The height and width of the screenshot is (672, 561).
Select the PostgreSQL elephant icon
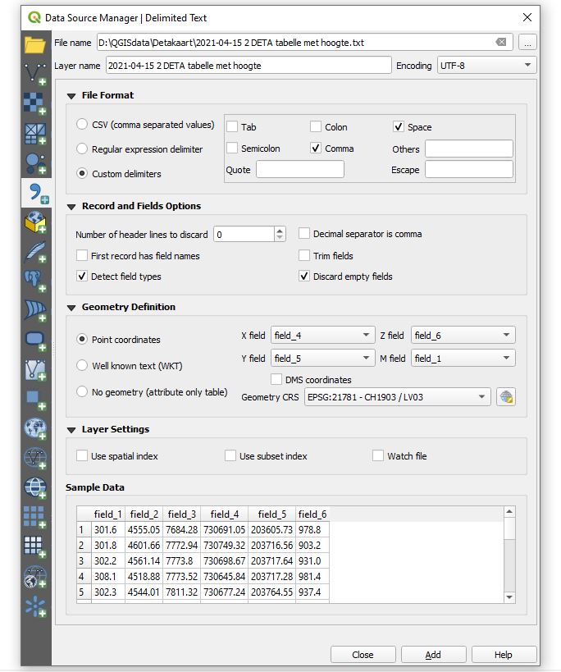[x=35, y=281]
